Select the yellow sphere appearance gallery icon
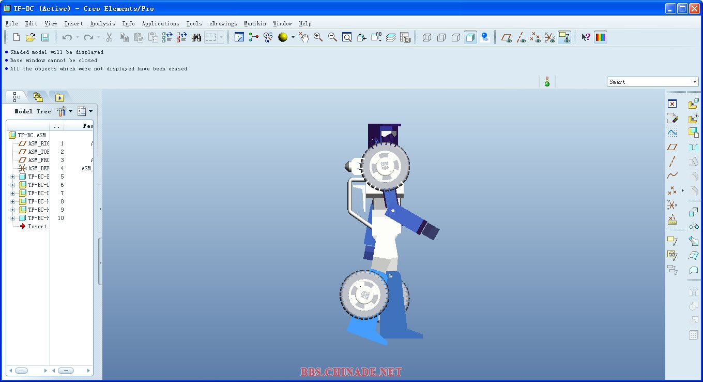The width and height of the screenshot is (703, 382). [282, 37]
